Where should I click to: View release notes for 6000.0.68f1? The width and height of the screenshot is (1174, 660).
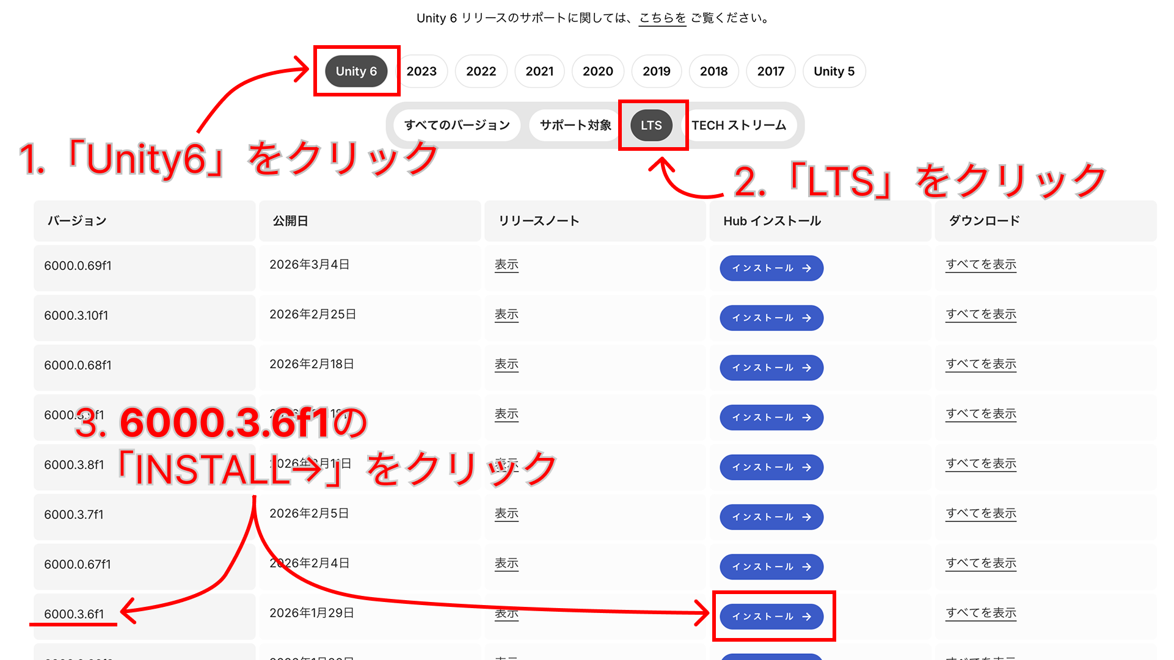[x=506, y=364]
